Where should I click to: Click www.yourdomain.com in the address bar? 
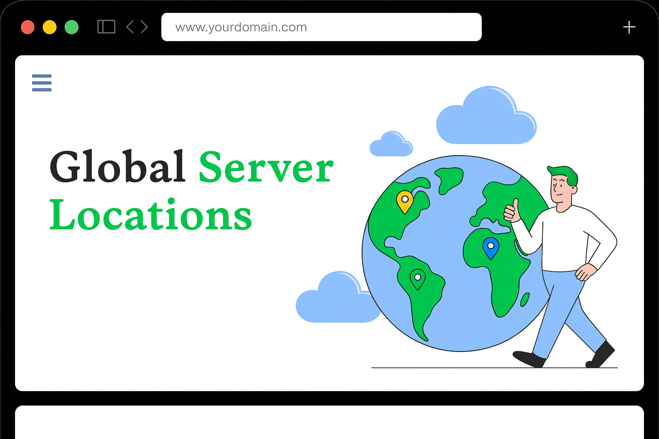[241, 27]
